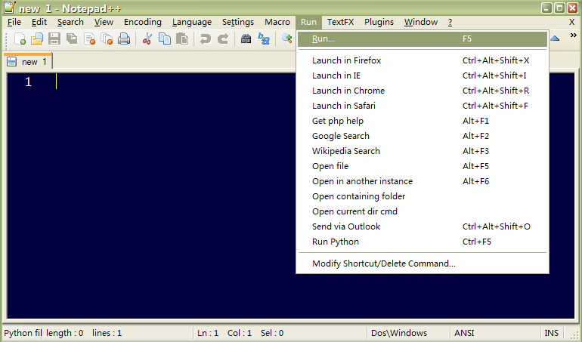Select Open containing folder
Screen dimensions: 582x342
423,196
